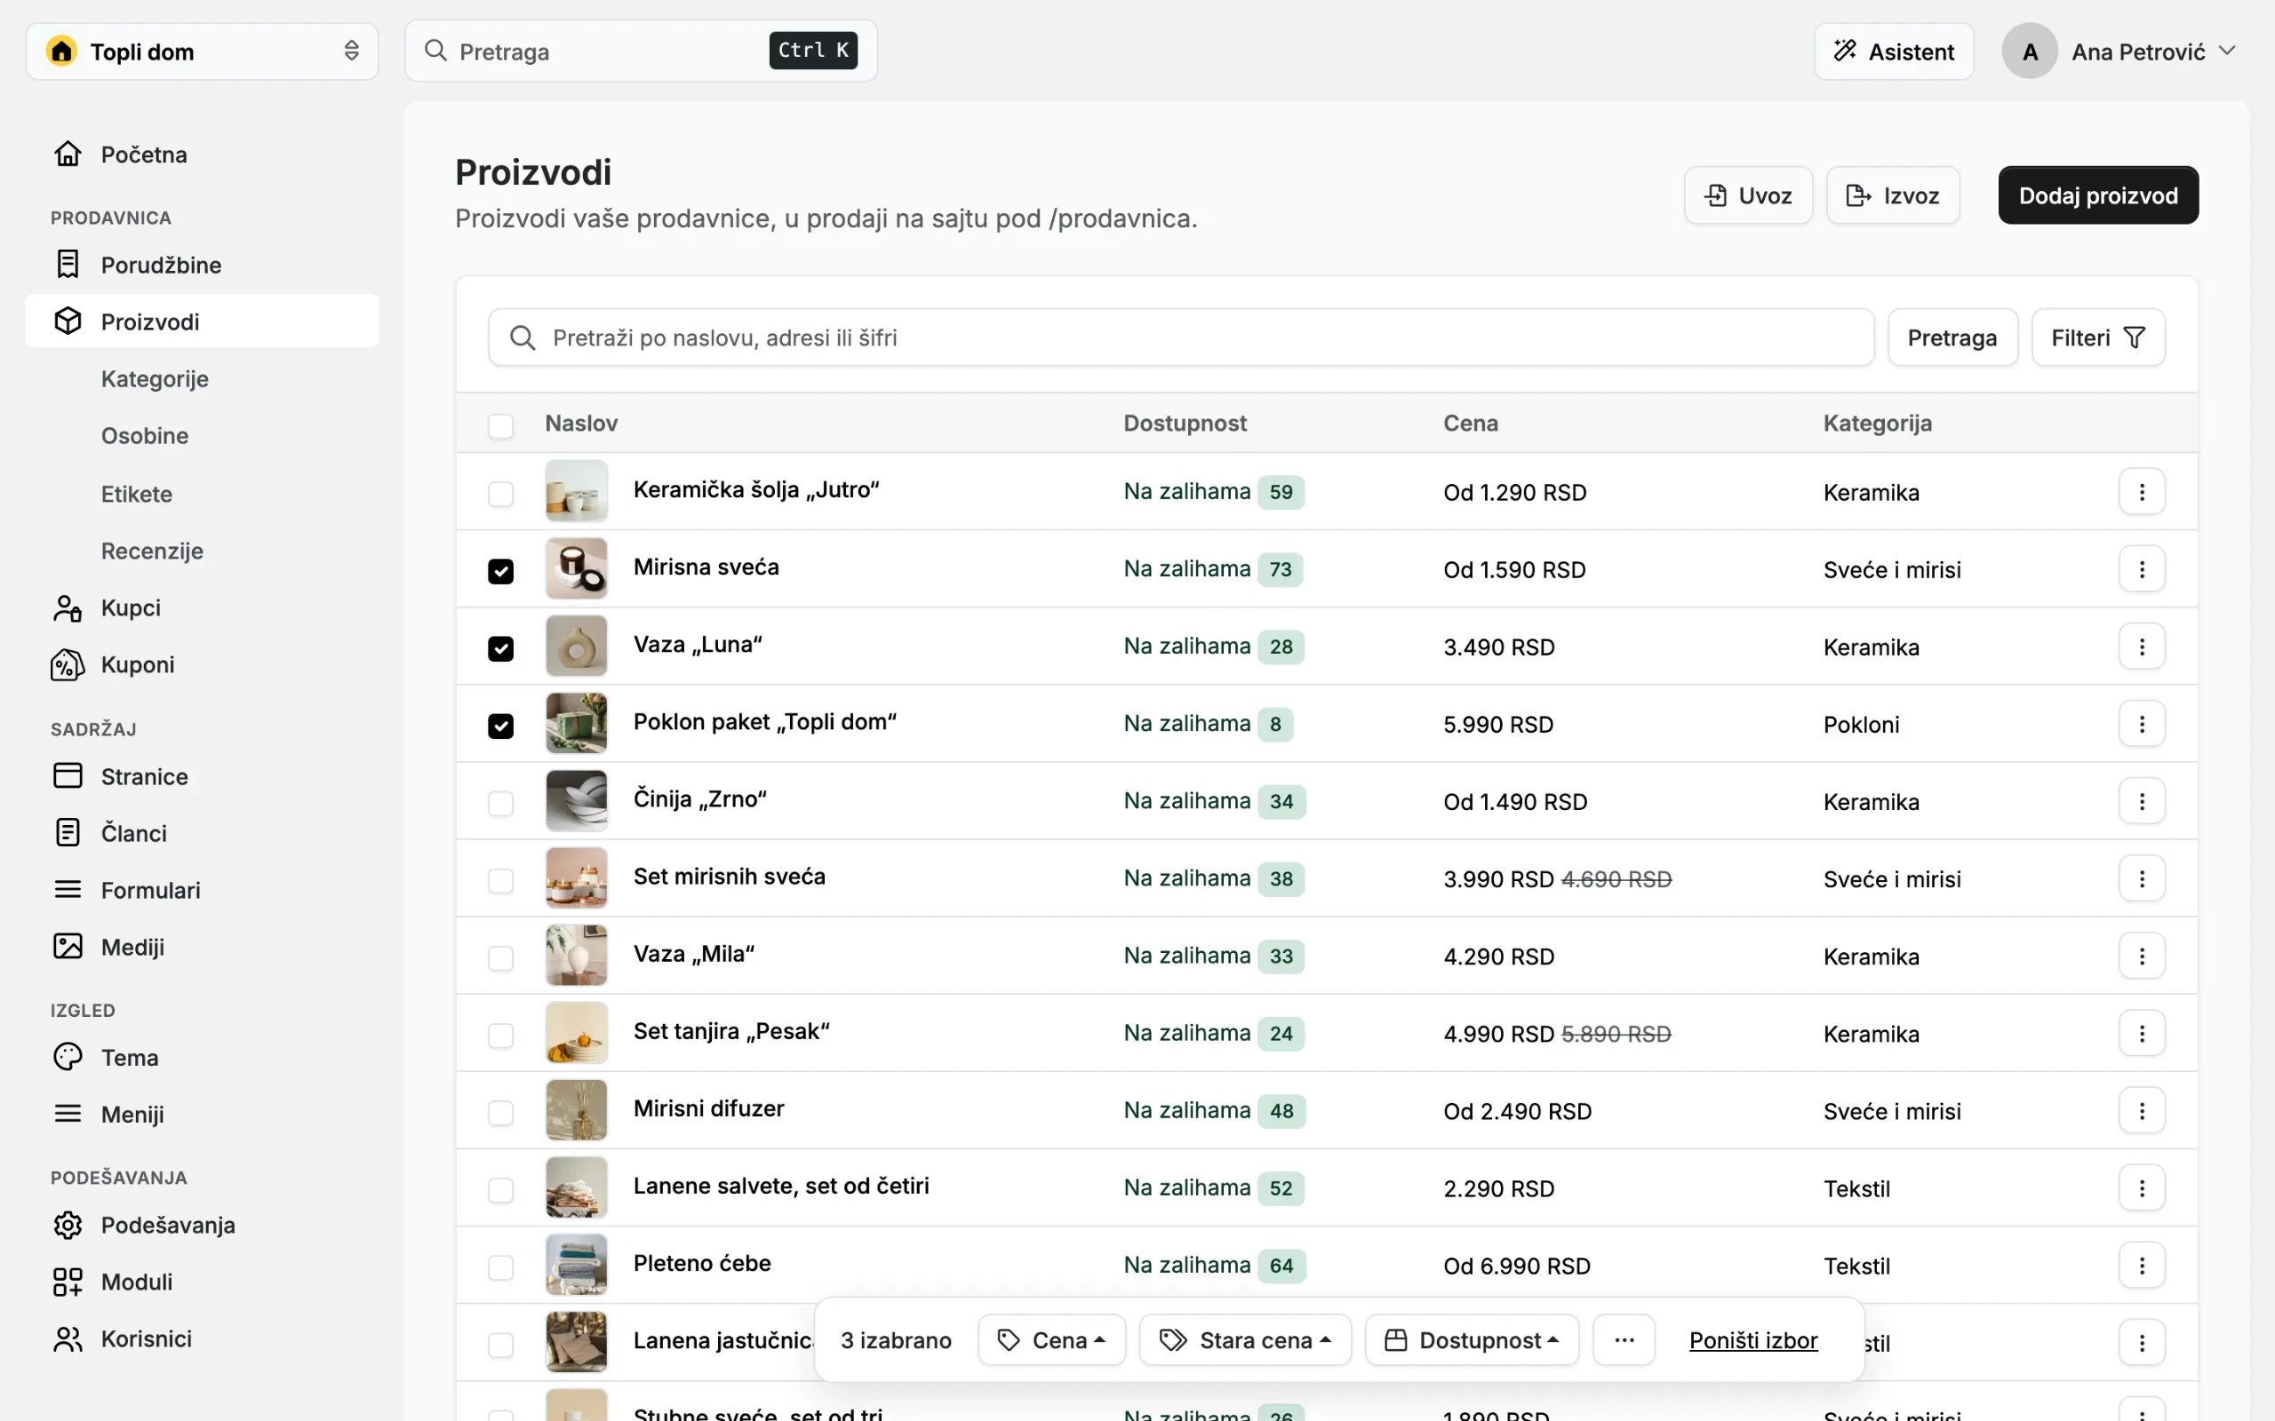This screenshot has width=2275, height=1421.
Task: Open the Asistent button
Action: [1894, 52]
